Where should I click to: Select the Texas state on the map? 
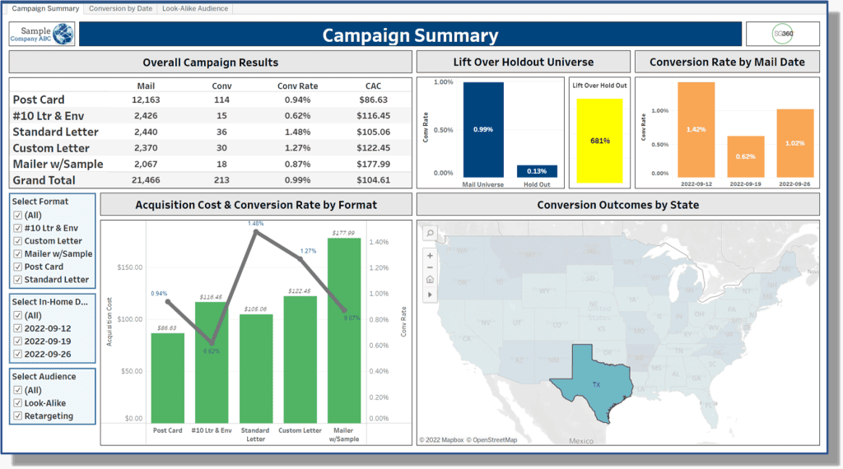tap(596, 384)
